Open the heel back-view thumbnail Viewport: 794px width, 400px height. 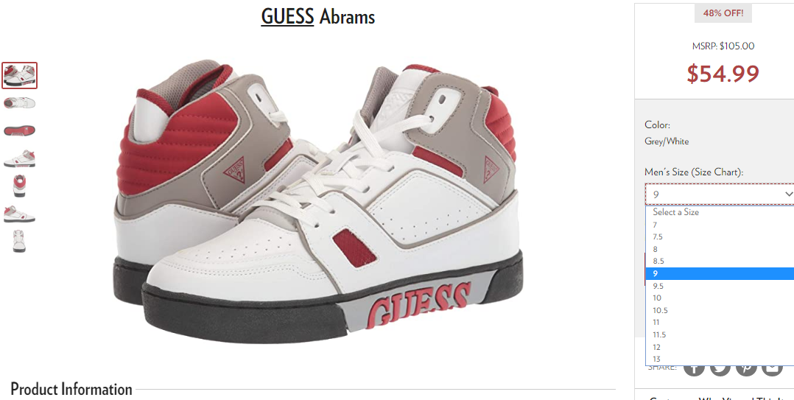click(19, 186)
